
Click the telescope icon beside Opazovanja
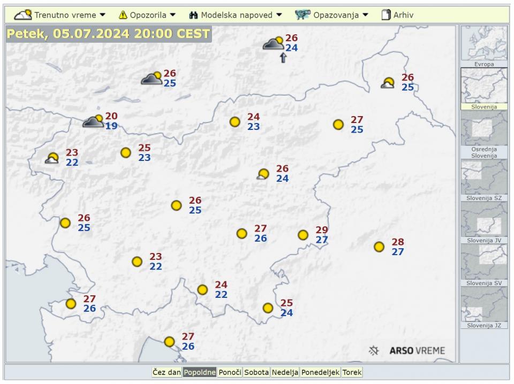[303, 15]
